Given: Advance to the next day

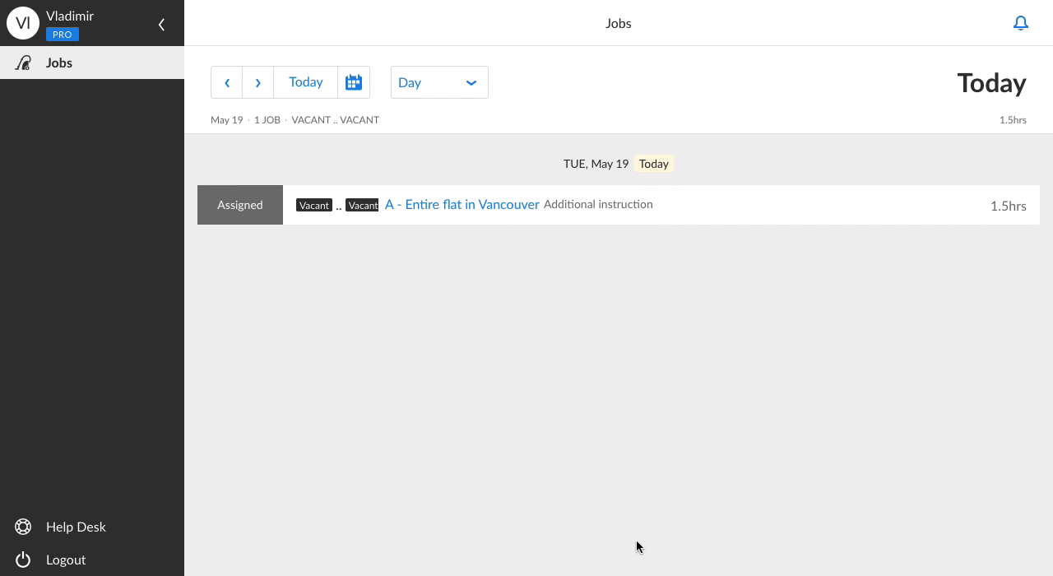Looking at the screenshot, I should [258, 82].
